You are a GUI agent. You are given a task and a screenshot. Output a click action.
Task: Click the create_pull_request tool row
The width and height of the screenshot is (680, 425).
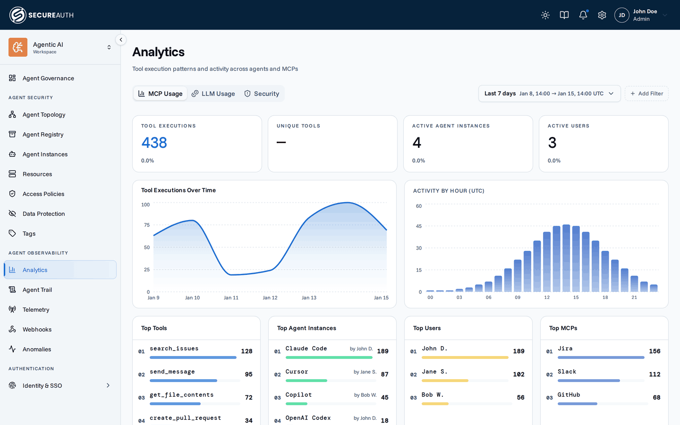click(196, 419)
